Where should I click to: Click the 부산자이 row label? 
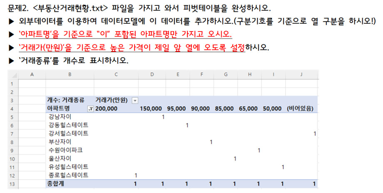pos(60,142)
